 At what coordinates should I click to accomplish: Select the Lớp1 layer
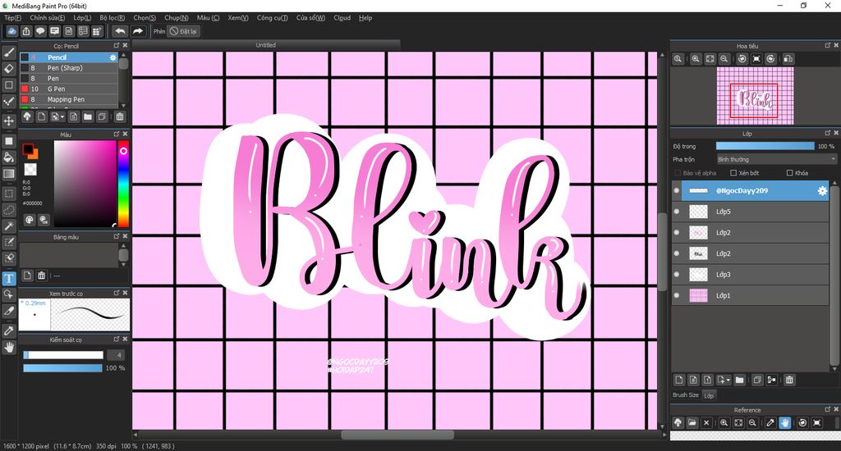[751, 295]
